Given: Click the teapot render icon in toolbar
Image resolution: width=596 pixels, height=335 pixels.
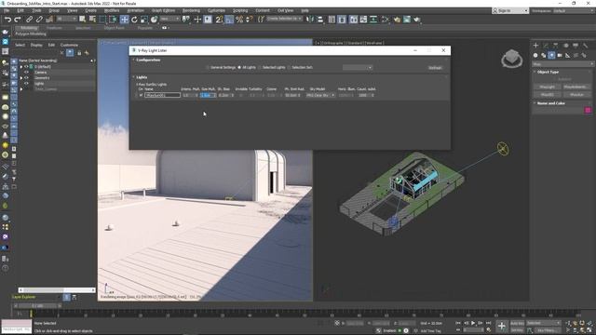Looking at the screenshot, I should click(417, 20).
